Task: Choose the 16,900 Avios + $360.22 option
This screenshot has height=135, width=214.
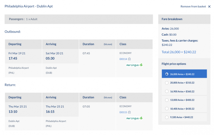Action: click(x=166, y=91)
